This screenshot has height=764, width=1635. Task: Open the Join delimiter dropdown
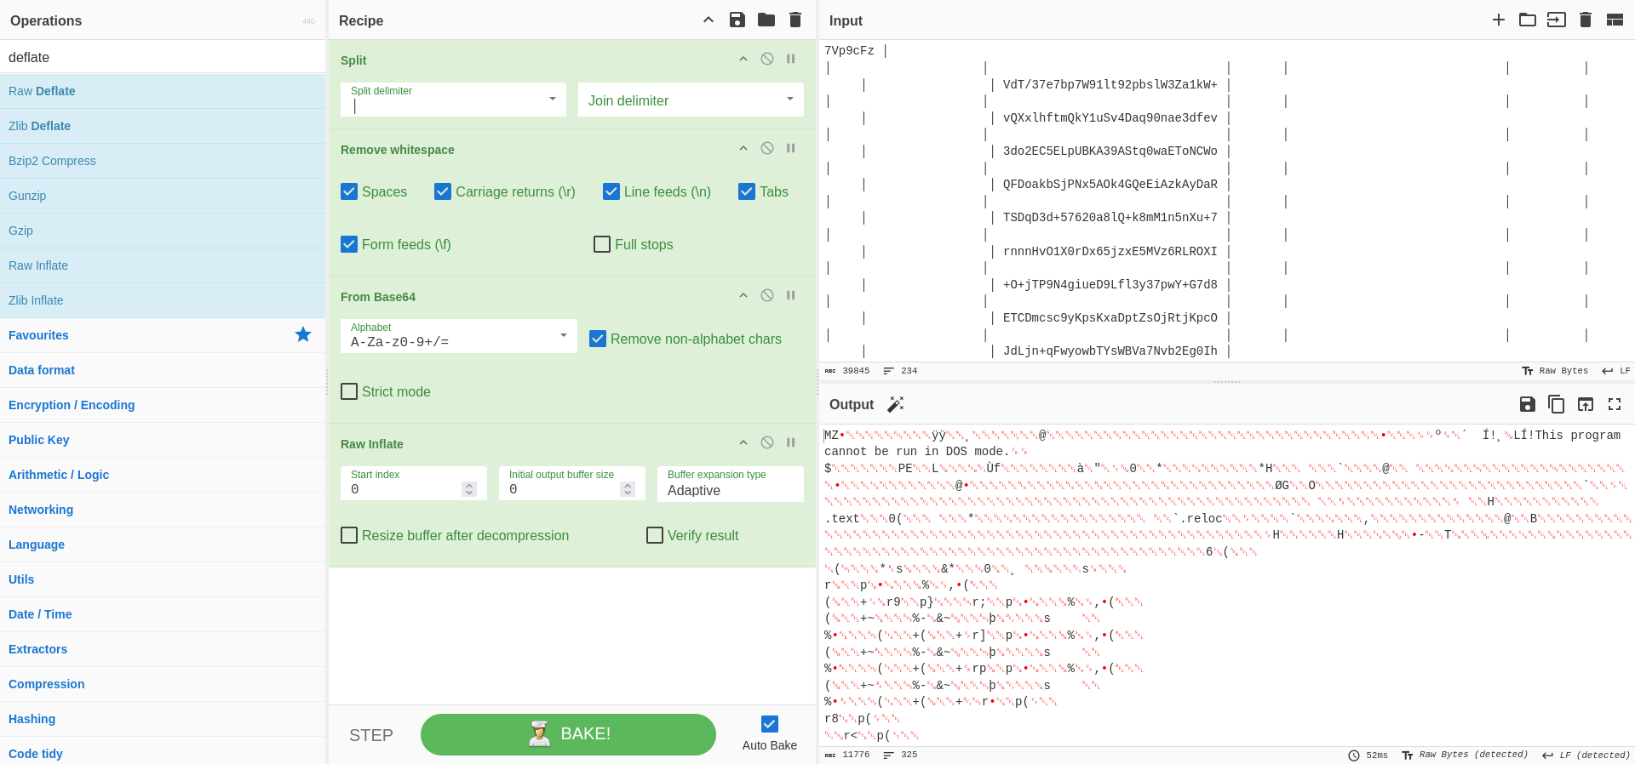tap(691, 100)
